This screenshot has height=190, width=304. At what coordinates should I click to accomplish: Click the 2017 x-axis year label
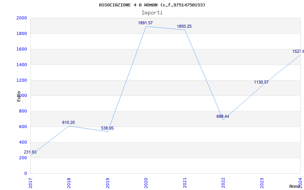pyautogui.click(x=30, y=183)
